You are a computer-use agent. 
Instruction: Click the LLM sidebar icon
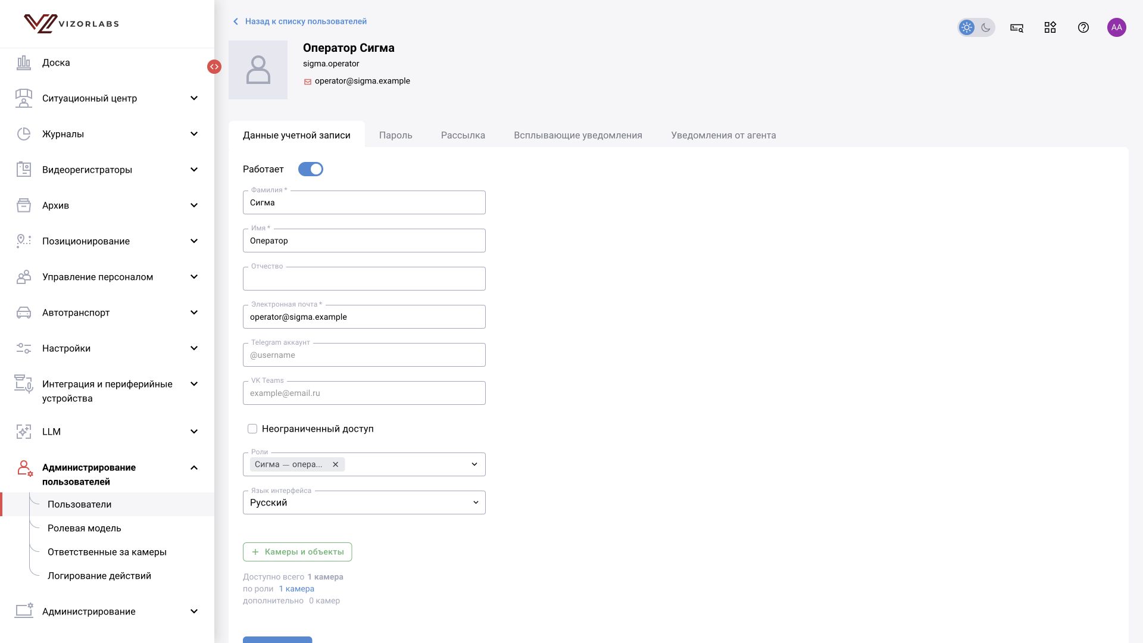[x=24, y=432]
